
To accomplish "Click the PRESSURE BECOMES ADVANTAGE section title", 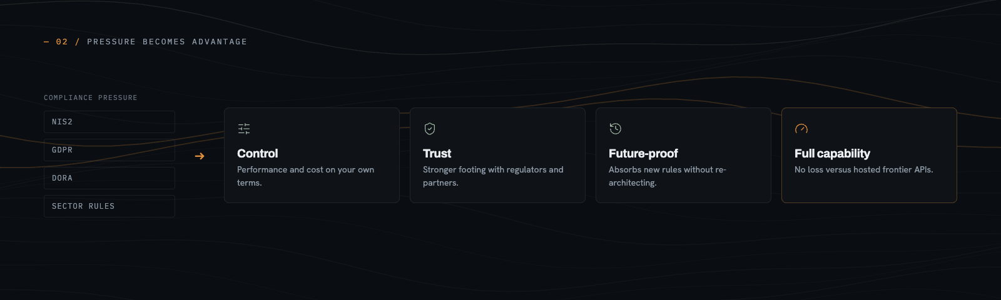I will [x=167, y=42].
